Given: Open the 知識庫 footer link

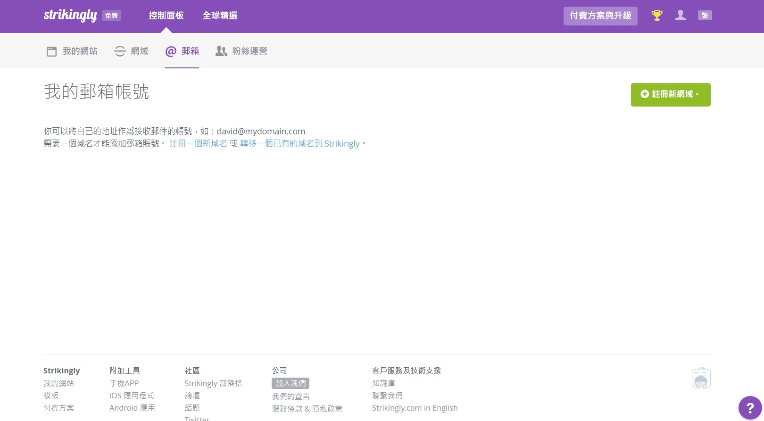Looking at the screenshot, I should [383, 383].
